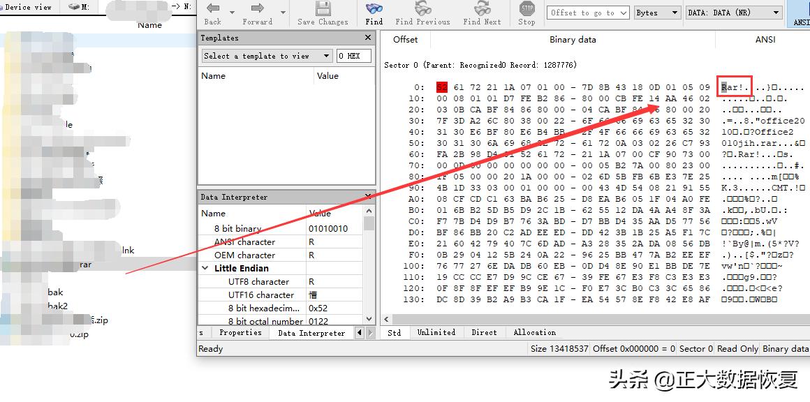The width and height of the screenshot is (810, 402).
Task: Select the UTF8 character row
Action: (281, 282)
